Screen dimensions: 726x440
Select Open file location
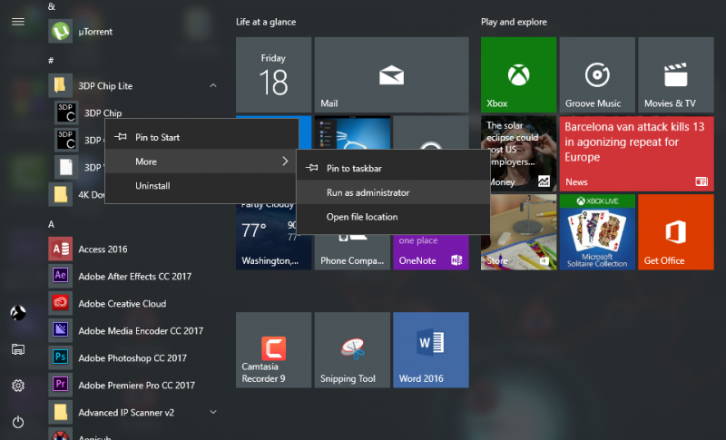(x=362, y=217)
